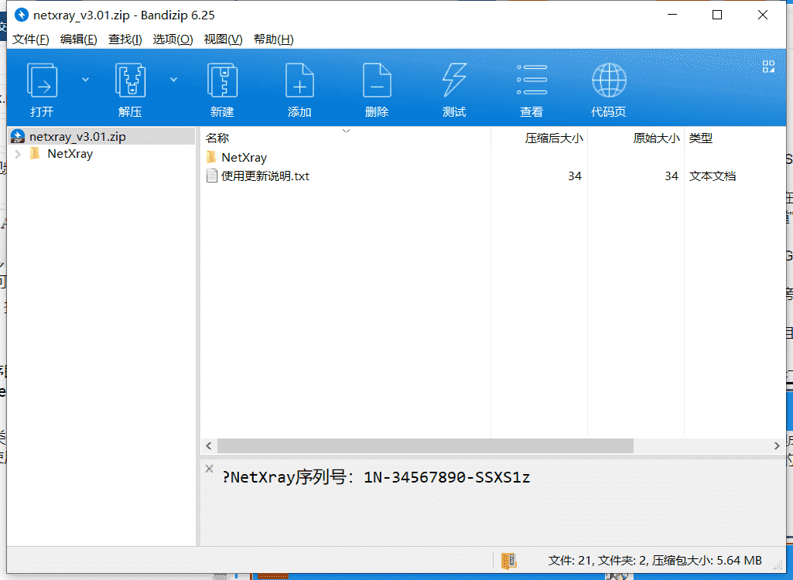Click the Delete (删除) icon
The height and width of the screenshot is (580, 793).
[x=377, y=81]
